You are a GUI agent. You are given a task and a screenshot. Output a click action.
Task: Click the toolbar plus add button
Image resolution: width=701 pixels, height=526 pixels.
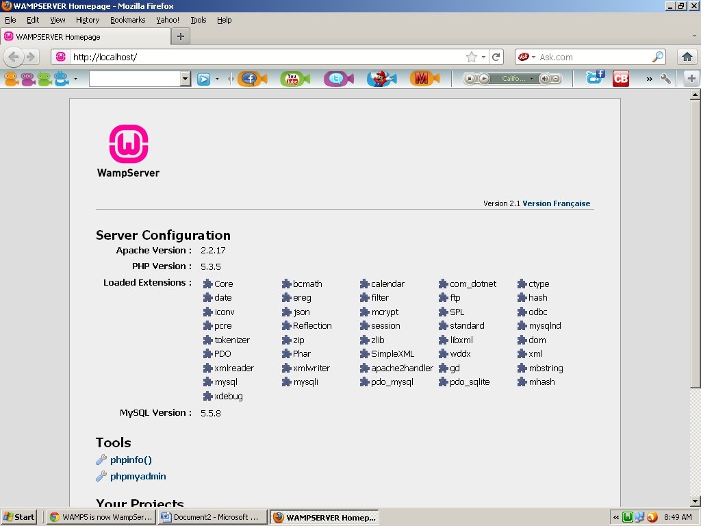pyautogui.click(x=691, y=79)
